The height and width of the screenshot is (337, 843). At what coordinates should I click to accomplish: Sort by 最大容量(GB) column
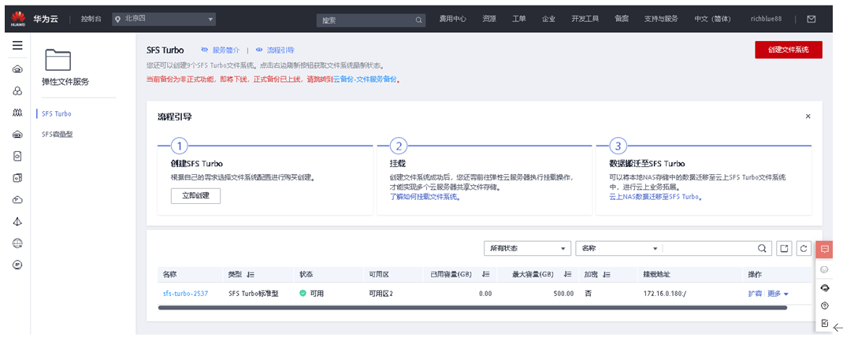click(x=567, y=274)
